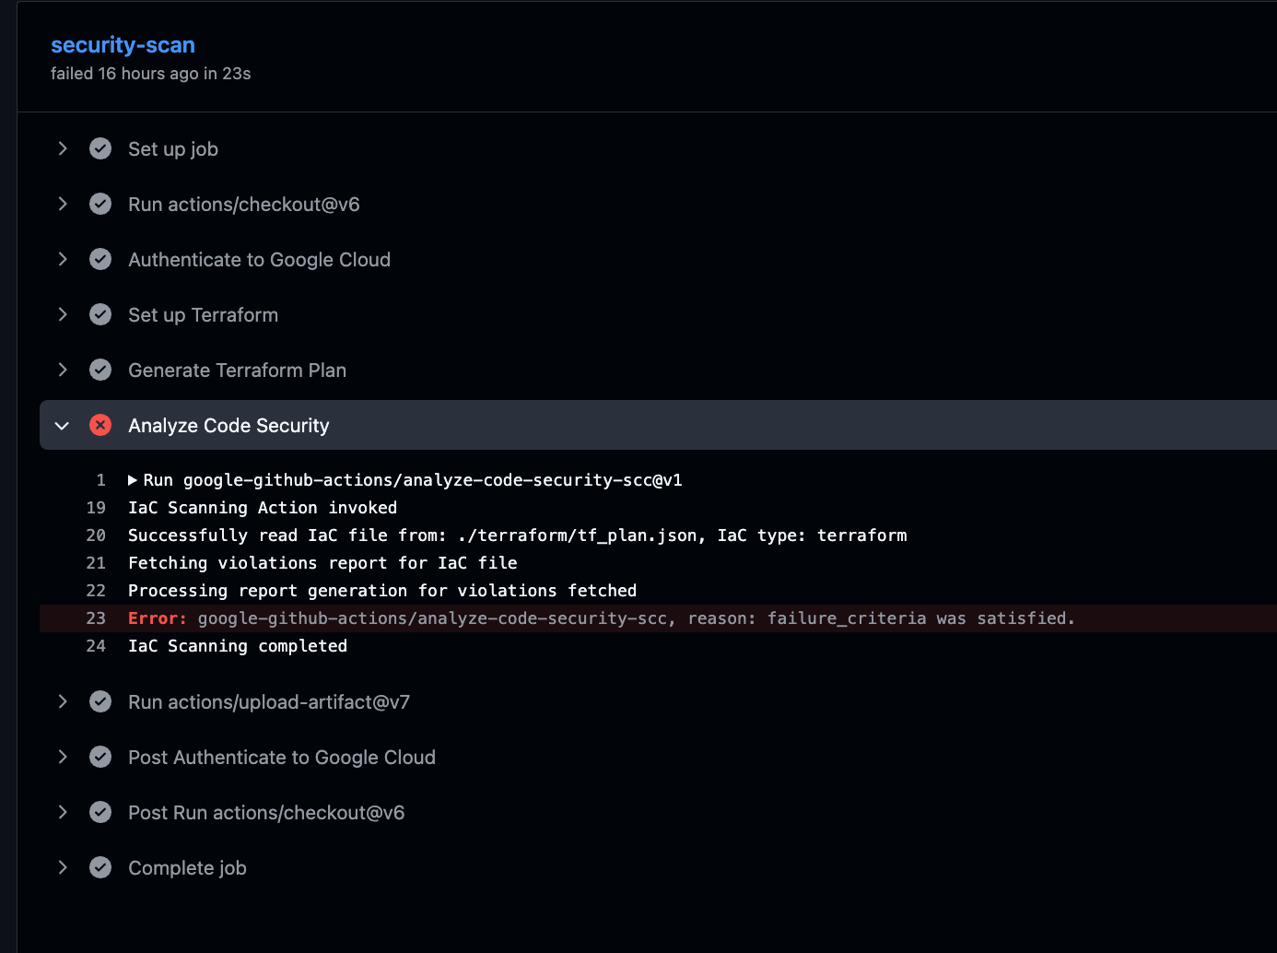Collapse the Analyze Code Security step chevron
The image size is (1277, 953).
tap(63, 425)
